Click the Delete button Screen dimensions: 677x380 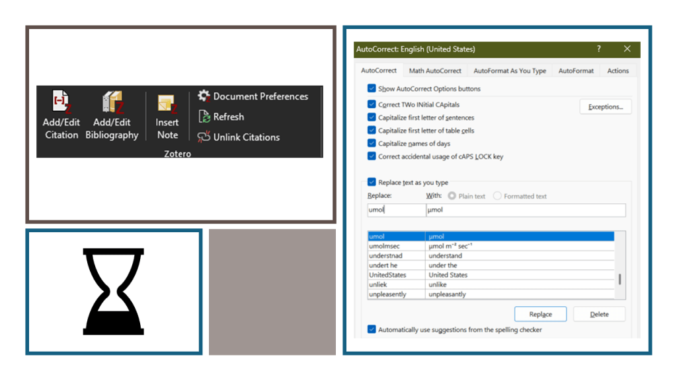(x=599, y=314)
